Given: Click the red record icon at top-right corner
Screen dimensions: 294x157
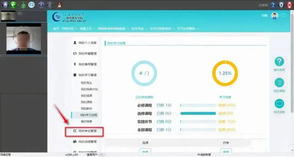Looking at the screenshot, I should (x=289, y=5).
